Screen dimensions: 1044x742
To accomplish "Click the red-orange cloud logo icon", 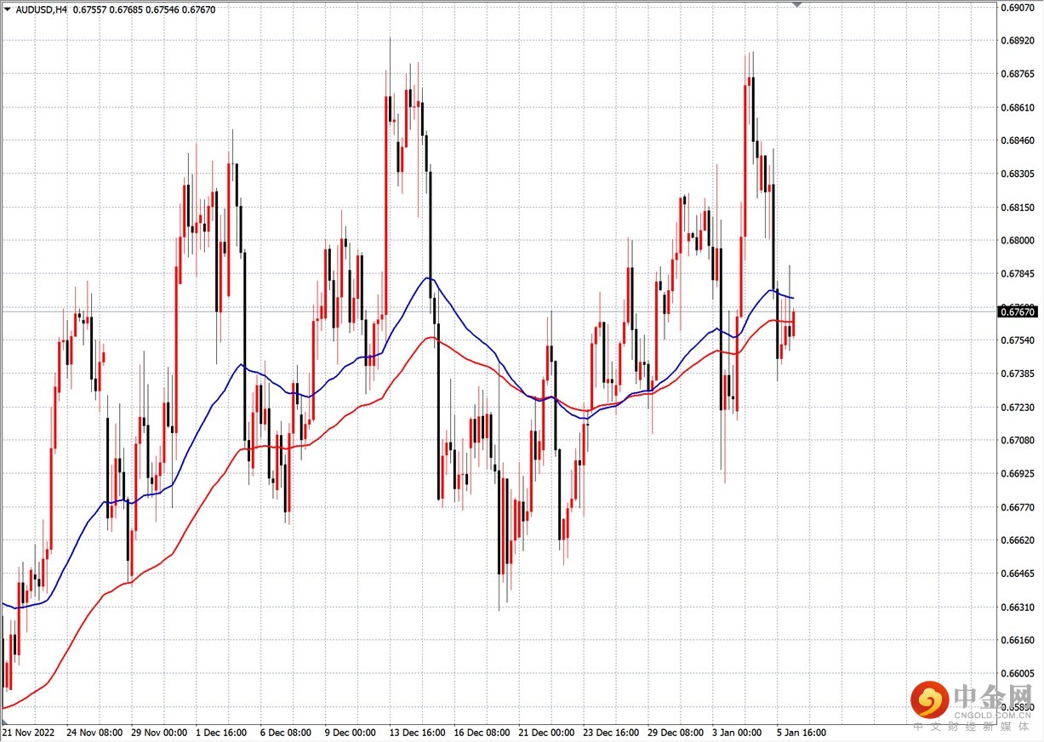I will pyautogui.click(x=931, y=700).
